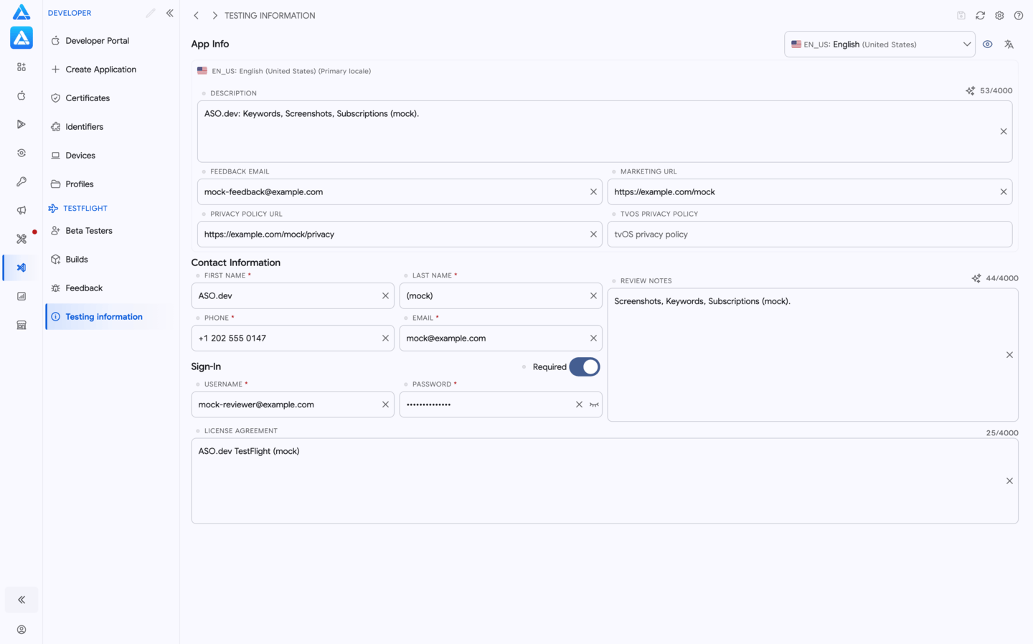
Task: Click the refresh icon in top toolbar
Action: 980,15
